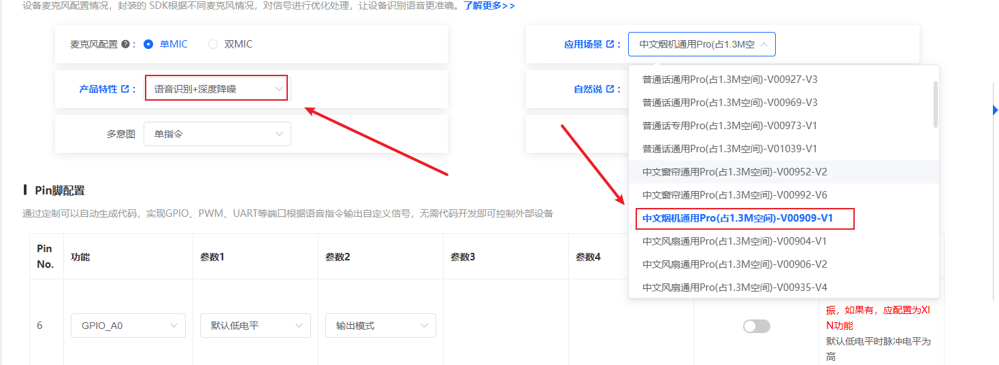Select the 单MIC radio button
999x365 pixels.
148,44
